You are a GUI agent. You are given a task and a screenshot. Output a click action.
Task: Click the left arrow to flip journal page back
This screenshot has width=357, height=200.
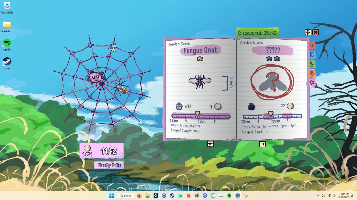coord(210,144)
